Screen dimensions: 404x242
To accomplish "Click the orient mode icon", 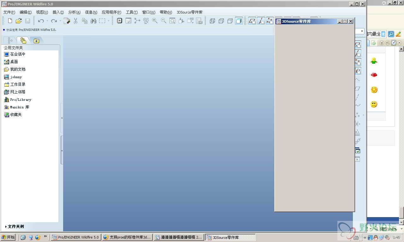I will [146, 21].
